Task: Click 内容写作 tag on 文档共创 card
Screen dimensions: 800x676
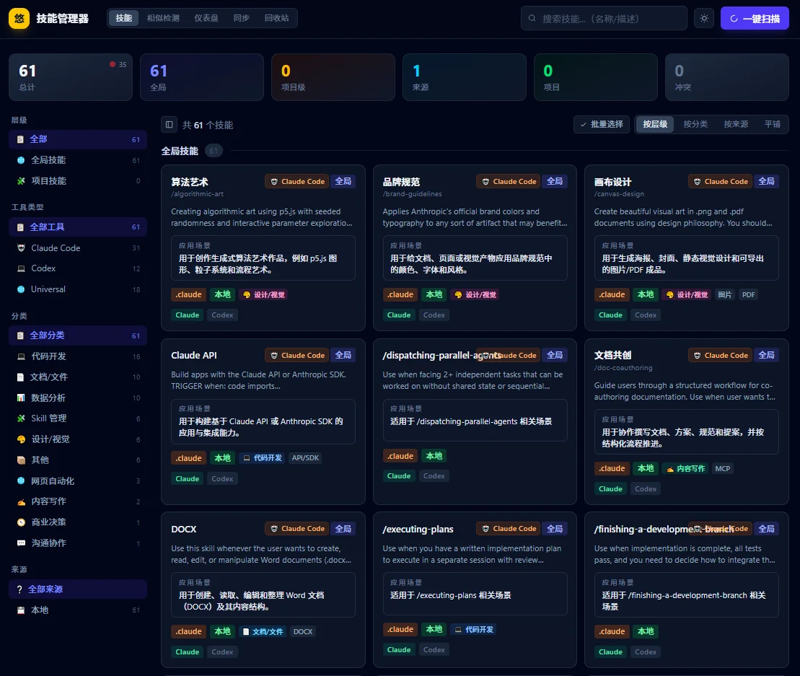Action: point(686,469)
